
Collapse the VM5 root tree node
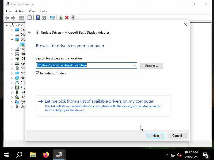click(x=7, y=25)
